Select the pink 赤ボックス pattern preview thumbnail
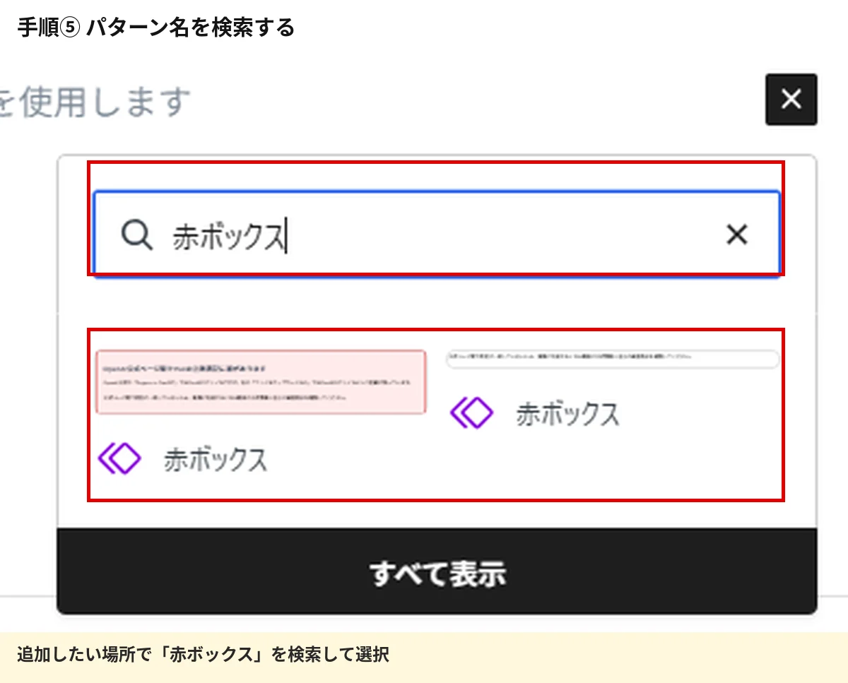Viewport: 848px width, 683px height. (261, 381)
